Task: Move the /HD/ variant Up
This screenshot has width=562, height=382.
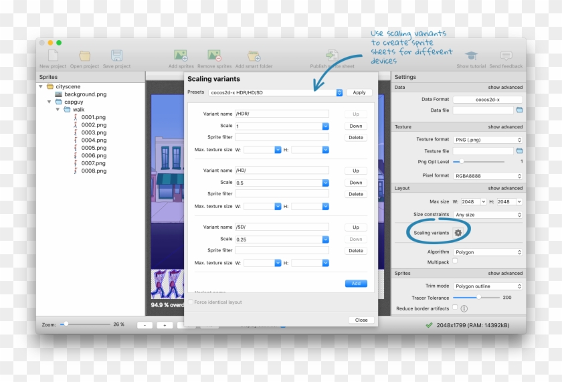Action: pos(355,171)
